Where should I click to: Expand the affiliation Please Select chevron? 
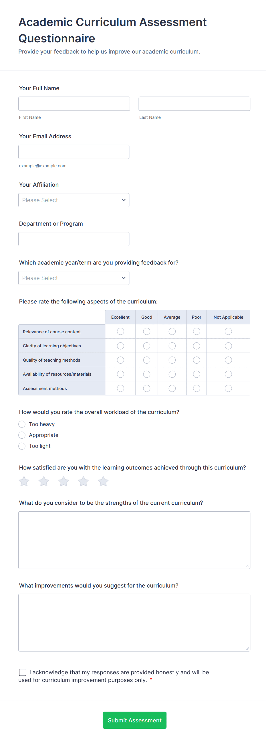click(123, 200)
